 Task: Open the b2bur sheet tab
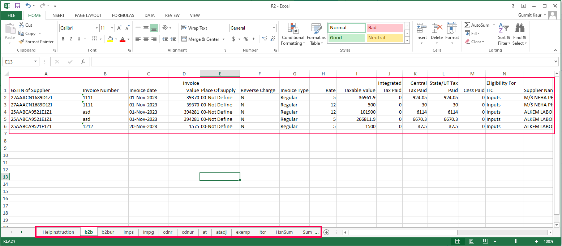[x=108, y=232]
